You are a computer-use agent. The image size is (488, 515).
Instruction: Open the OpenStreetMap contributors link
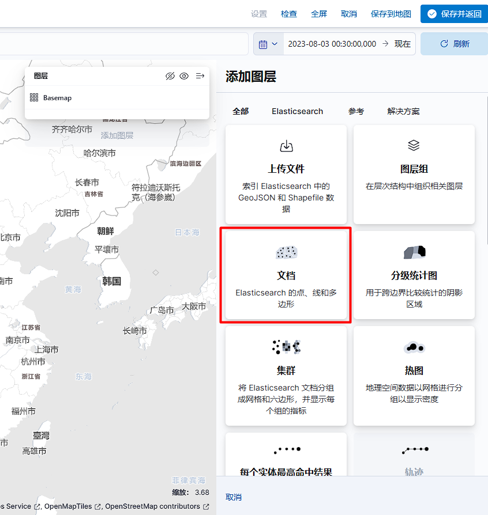point(153,506)
